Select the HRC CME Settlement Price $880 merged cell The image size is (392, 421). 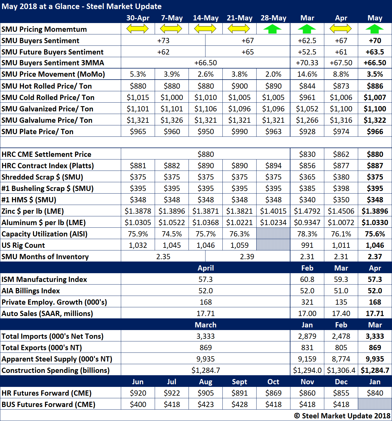[x=205, y=154]
